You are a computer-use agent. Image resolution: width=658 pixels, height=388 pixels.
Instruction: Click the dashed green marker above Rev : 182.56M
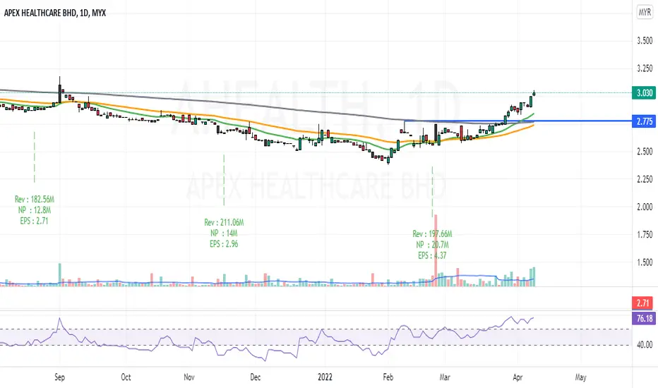point(35,157)
